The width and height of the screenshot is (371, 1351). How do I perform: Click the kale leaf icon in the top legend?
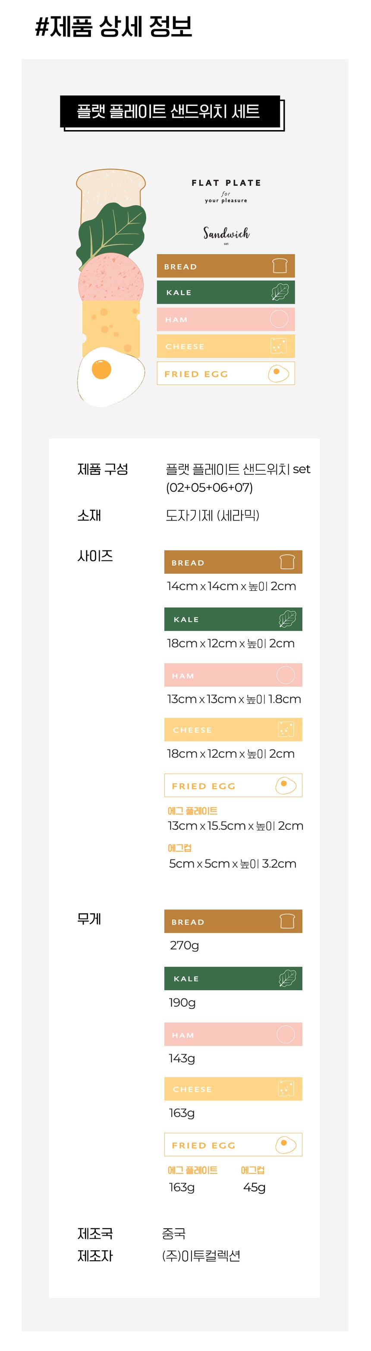pos(280,292)
